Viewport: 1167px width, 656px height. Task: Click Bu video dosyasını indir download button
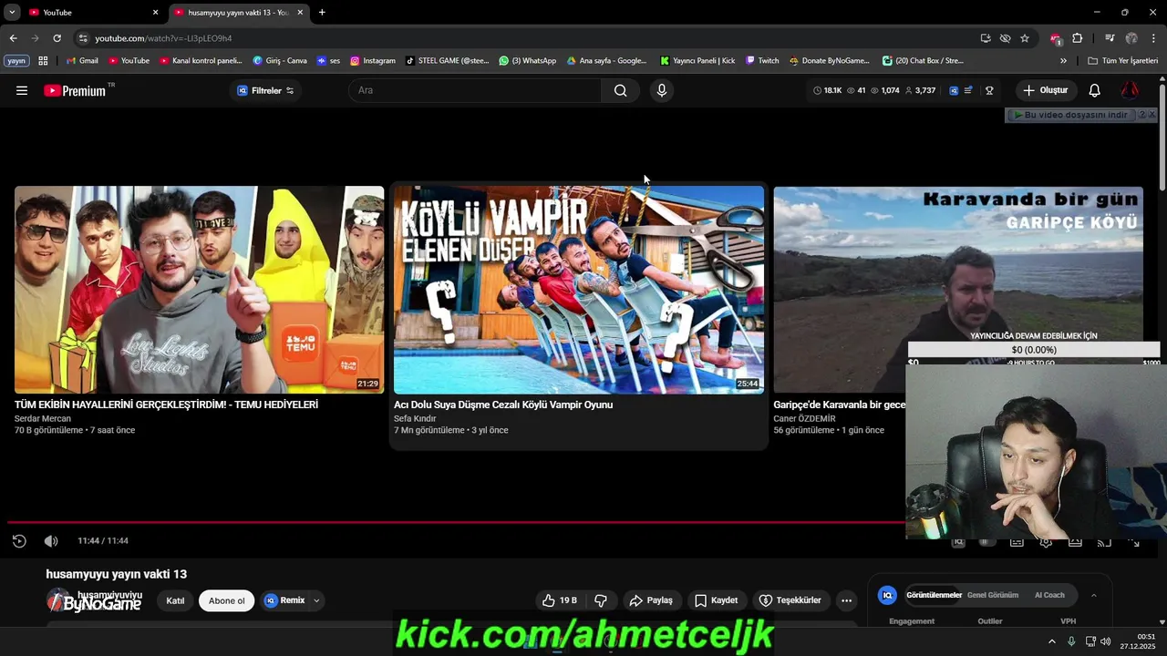[x=1069, y=115]
